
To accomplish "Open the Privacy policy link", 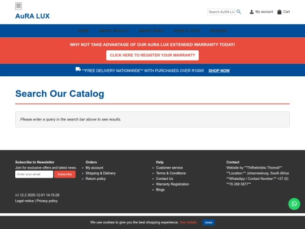I will [47, 201].
